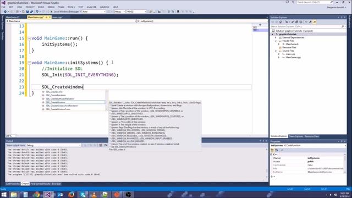Click the bookmark icon in the toolbar
Viewport: 352px width, 198px height.
[178, 12]
